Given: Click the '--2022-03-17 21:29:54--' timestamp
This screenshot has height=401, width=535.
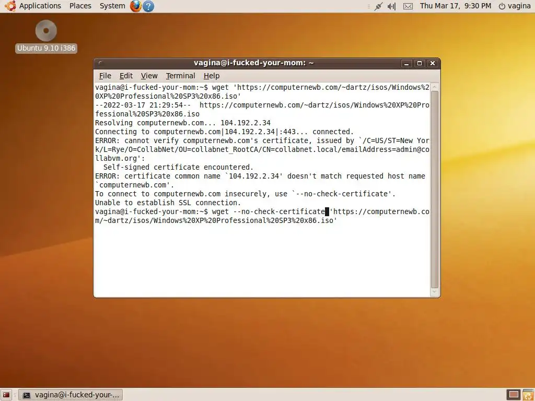Looking at the screenshot, I should [x=143, y=105].
